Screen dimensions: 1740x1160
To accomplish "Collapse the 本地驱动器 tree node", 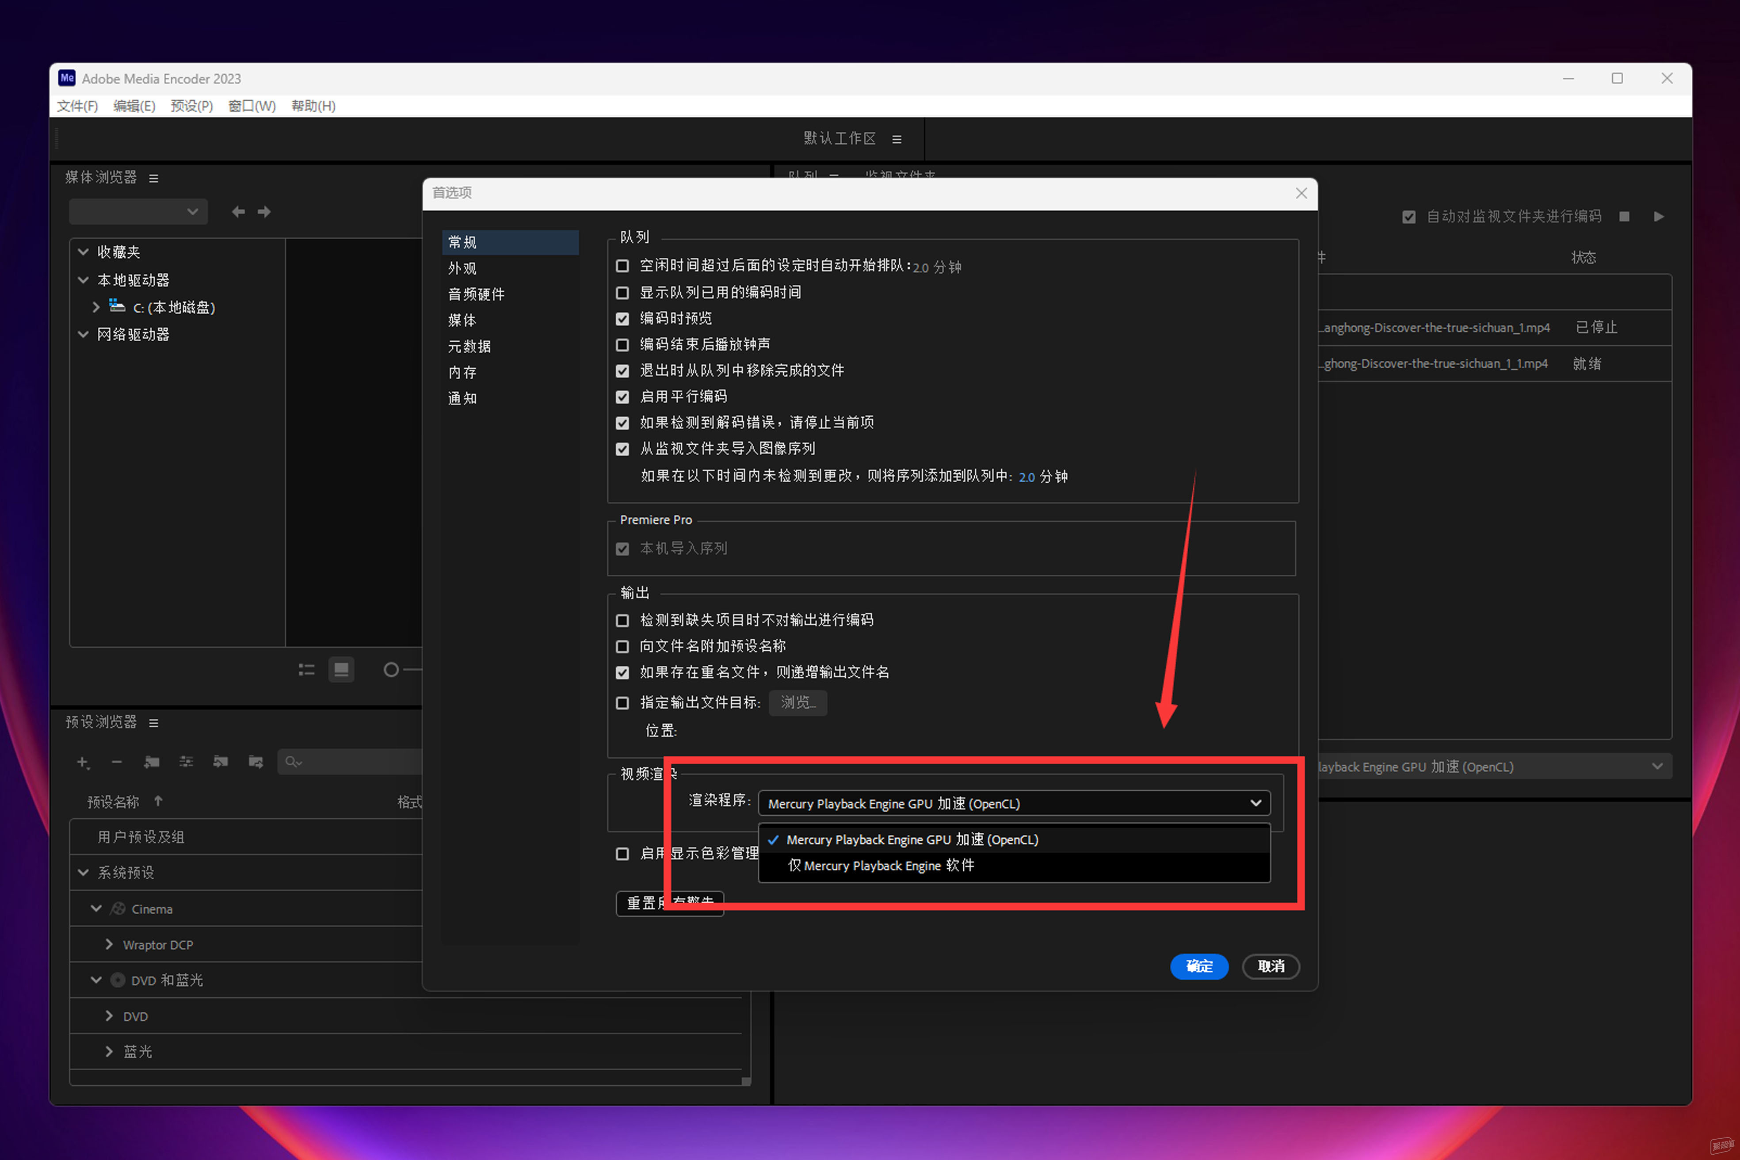I will click(84, 280).
